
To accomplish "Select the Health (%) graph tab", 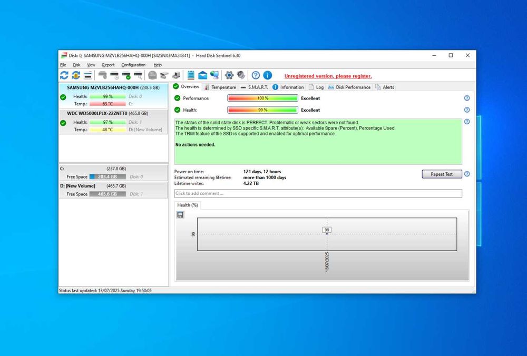I will click(x=187, y=205).
